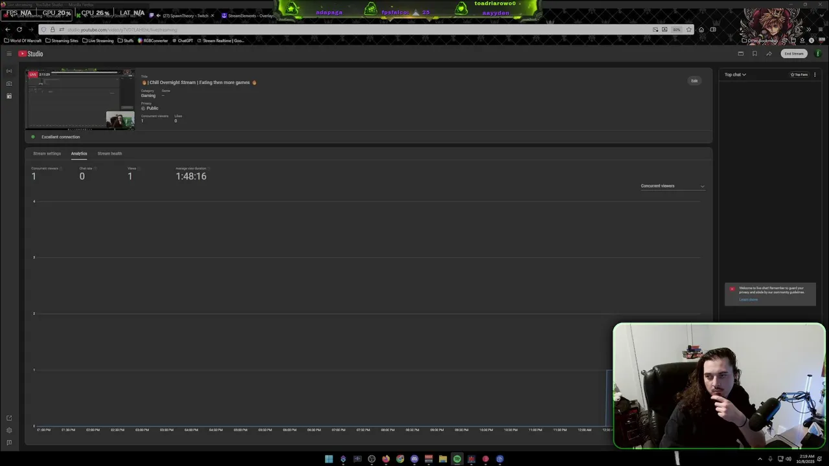The width and height of the screenshot is (829, 466).
Task: Open the settings gear in Studio sidebar
Action: point(9,430)
